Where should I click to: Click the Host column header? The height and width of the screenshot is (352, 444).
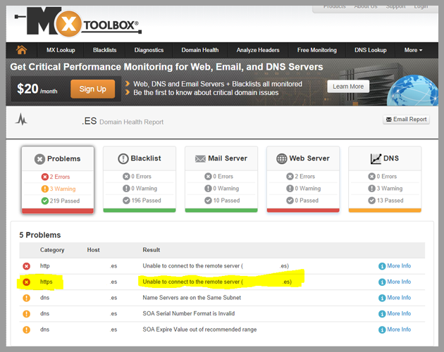pos(93,250)
